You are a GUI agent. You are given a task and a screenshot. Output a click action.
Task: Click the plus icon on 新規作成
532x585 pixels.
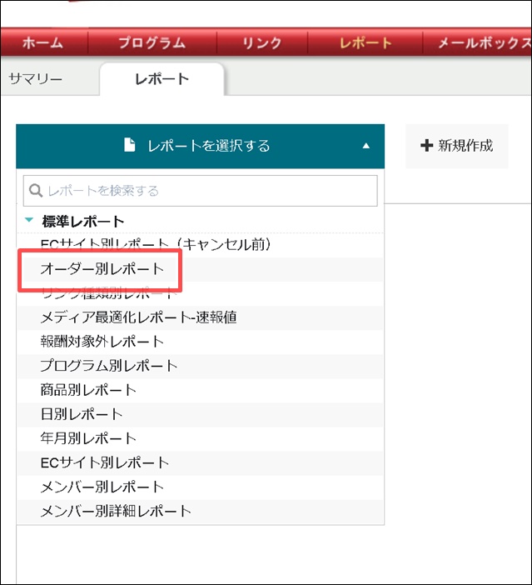tap(427, 146)
